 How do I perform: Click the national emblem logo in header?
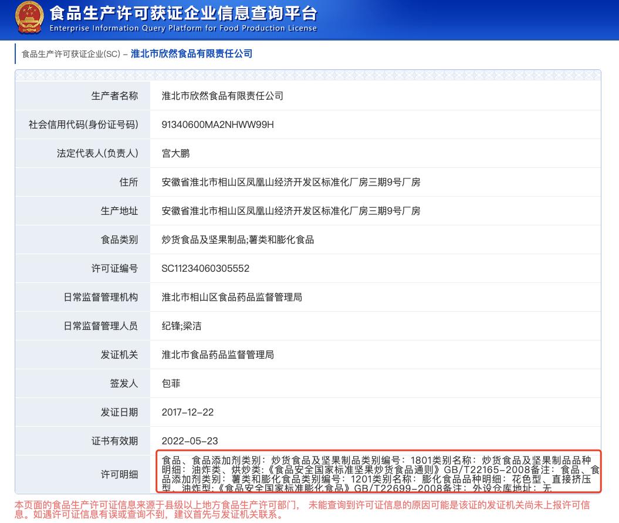[x=29, y=19]
